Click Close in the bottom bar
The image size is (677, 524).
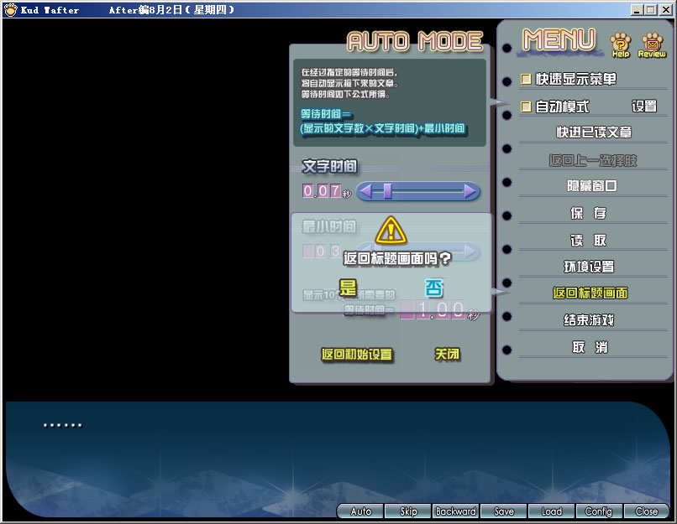647,511
